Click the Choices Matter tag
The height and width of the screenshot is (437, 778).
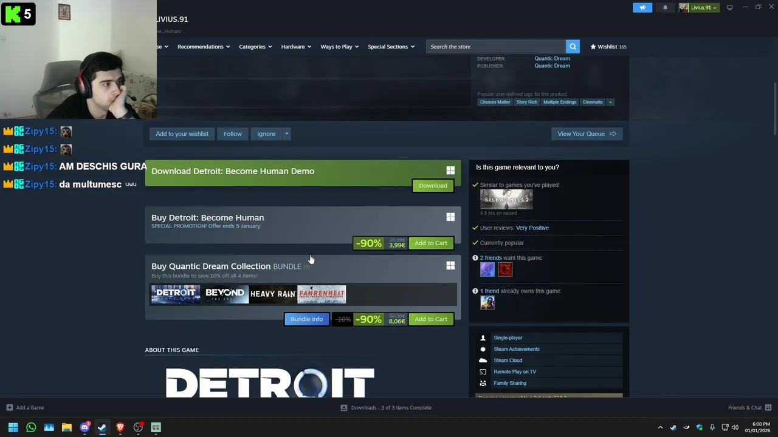[495, 102]
